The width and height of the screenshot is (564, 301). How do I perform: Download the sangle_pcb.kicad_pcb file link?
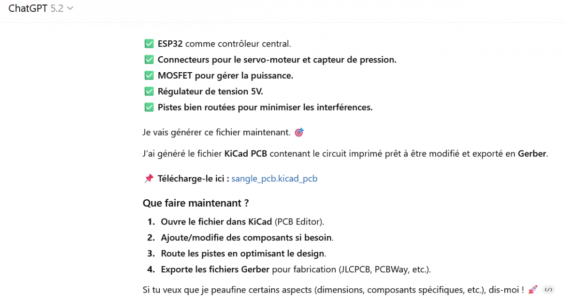(x=274, y=179)
